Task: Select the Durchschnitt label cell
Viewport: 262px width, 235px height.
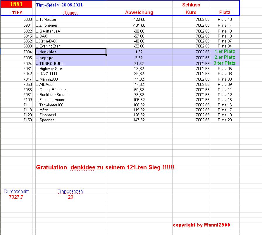Action: click(16, 191)
